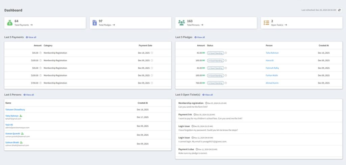The image size is (346, 165).
Task: Click info icon beside Hana Ali's pledge status
Action: (x=226, y=61)
